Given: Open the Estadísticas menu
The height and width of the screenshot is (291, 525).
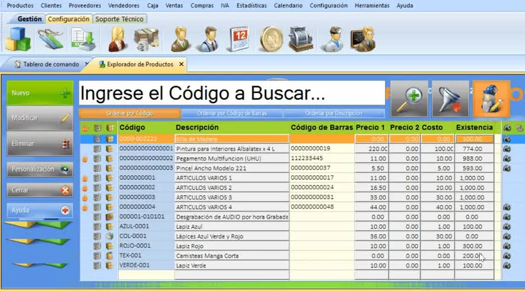Looking at the screenshot, I should pos(251,6).
